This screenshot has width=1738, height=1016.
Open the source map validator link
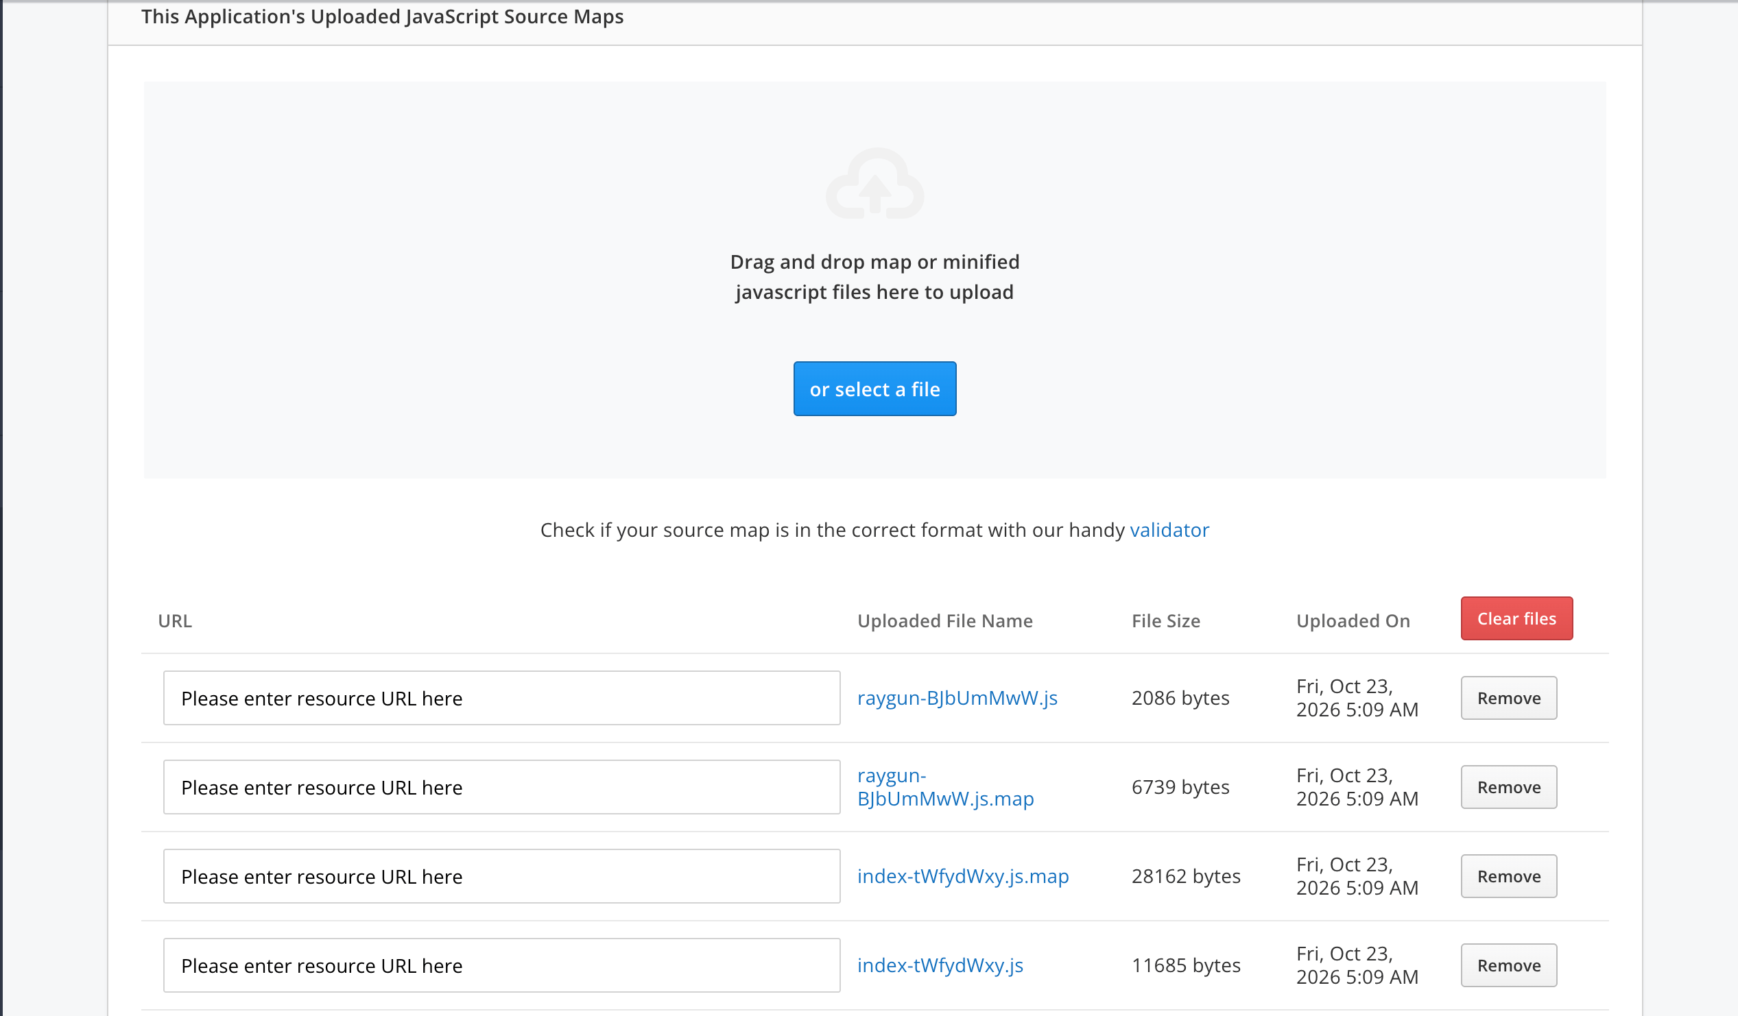point(1169,530)
